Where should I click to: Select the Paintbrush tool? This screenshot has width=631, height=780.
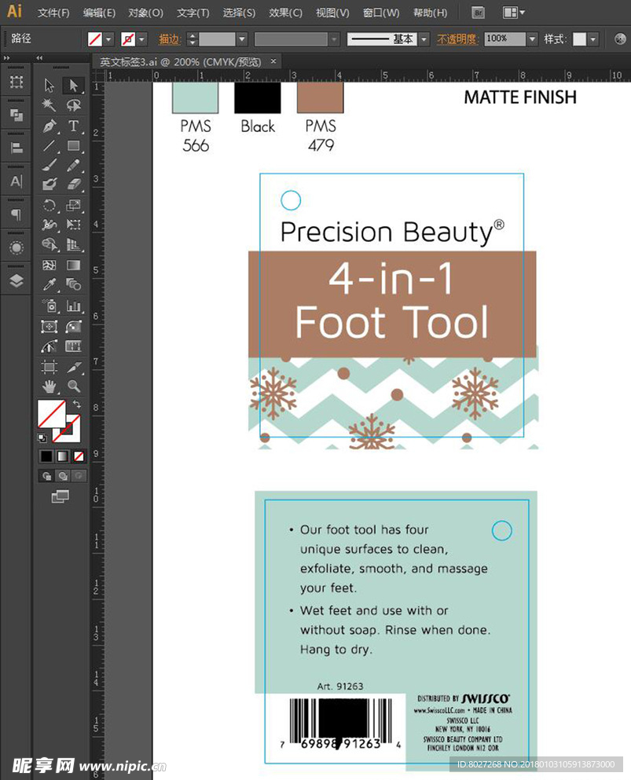pos(49,165)
